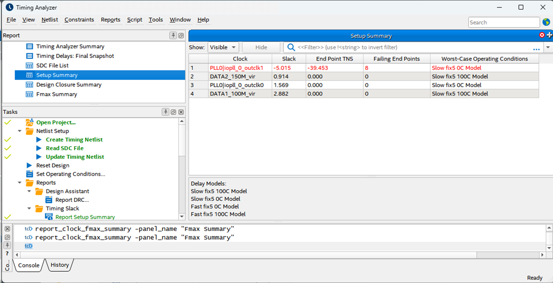This screenshot has height=283, width=553.
Task: Select the failing PLL0|iopll_0_outclk1 row
Action: (x=237, y=68)
